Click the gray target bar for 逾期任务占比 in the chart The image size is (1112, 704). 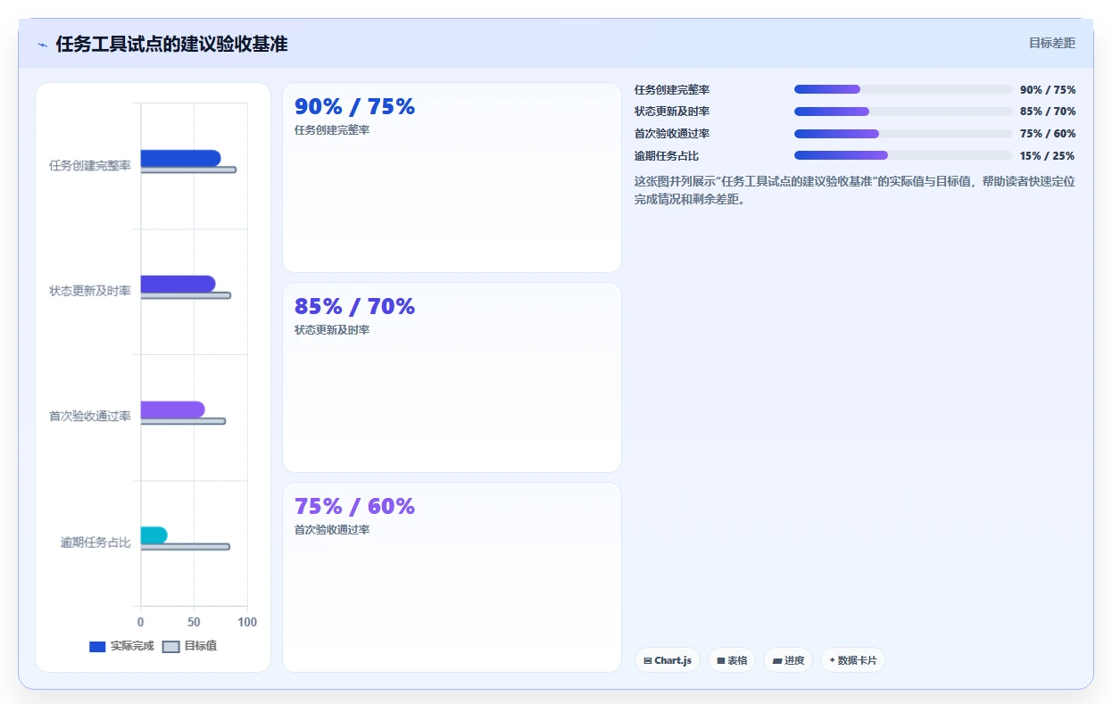click(x=185, y=547)
